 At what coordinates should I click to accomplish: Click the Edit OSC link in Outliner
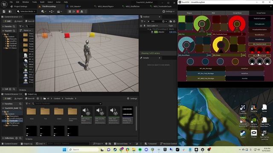[173, 32]
